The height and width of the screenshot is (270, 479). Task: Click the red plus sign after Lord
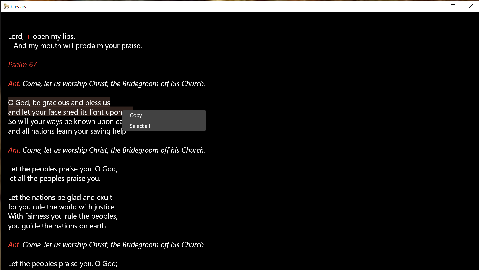[x=28, y=37]
